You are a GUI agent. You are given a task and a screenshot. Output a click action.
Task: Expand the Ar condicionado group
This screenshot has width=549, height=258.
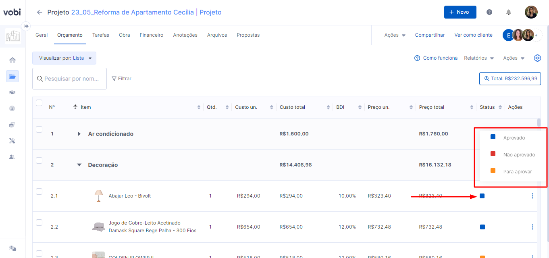coord(79,134)
